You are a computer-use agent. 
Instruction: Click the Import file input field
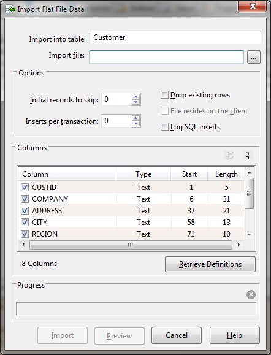(166, 57)
